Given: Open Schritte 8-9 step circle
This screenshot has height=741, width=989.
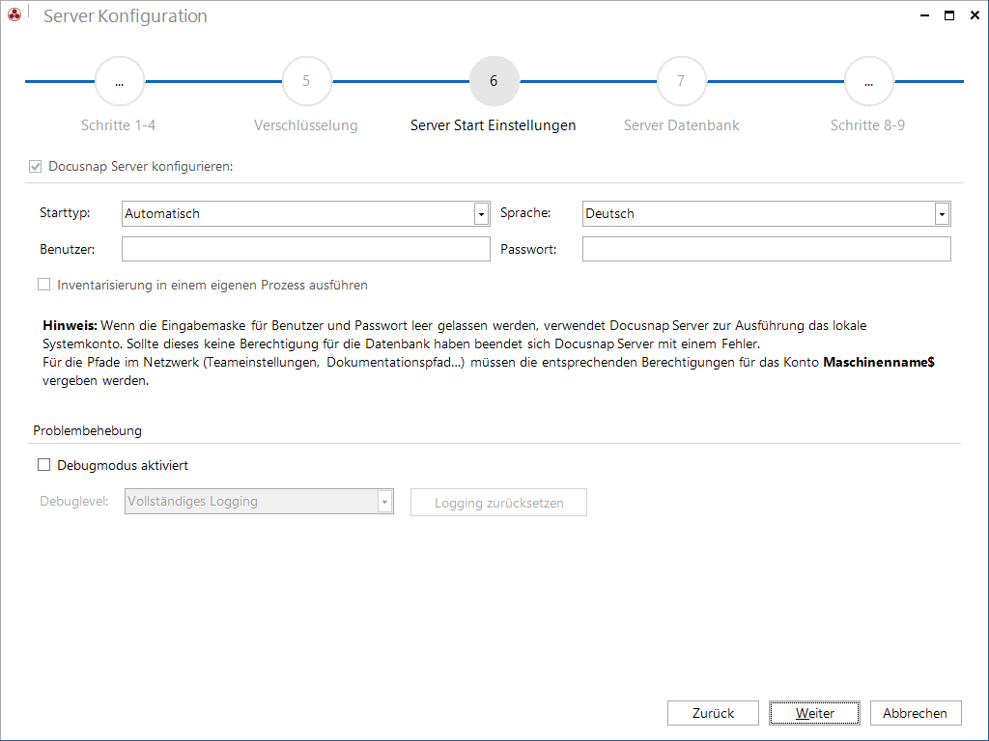Looking at the screenshot, I should [x=869, y=81].
